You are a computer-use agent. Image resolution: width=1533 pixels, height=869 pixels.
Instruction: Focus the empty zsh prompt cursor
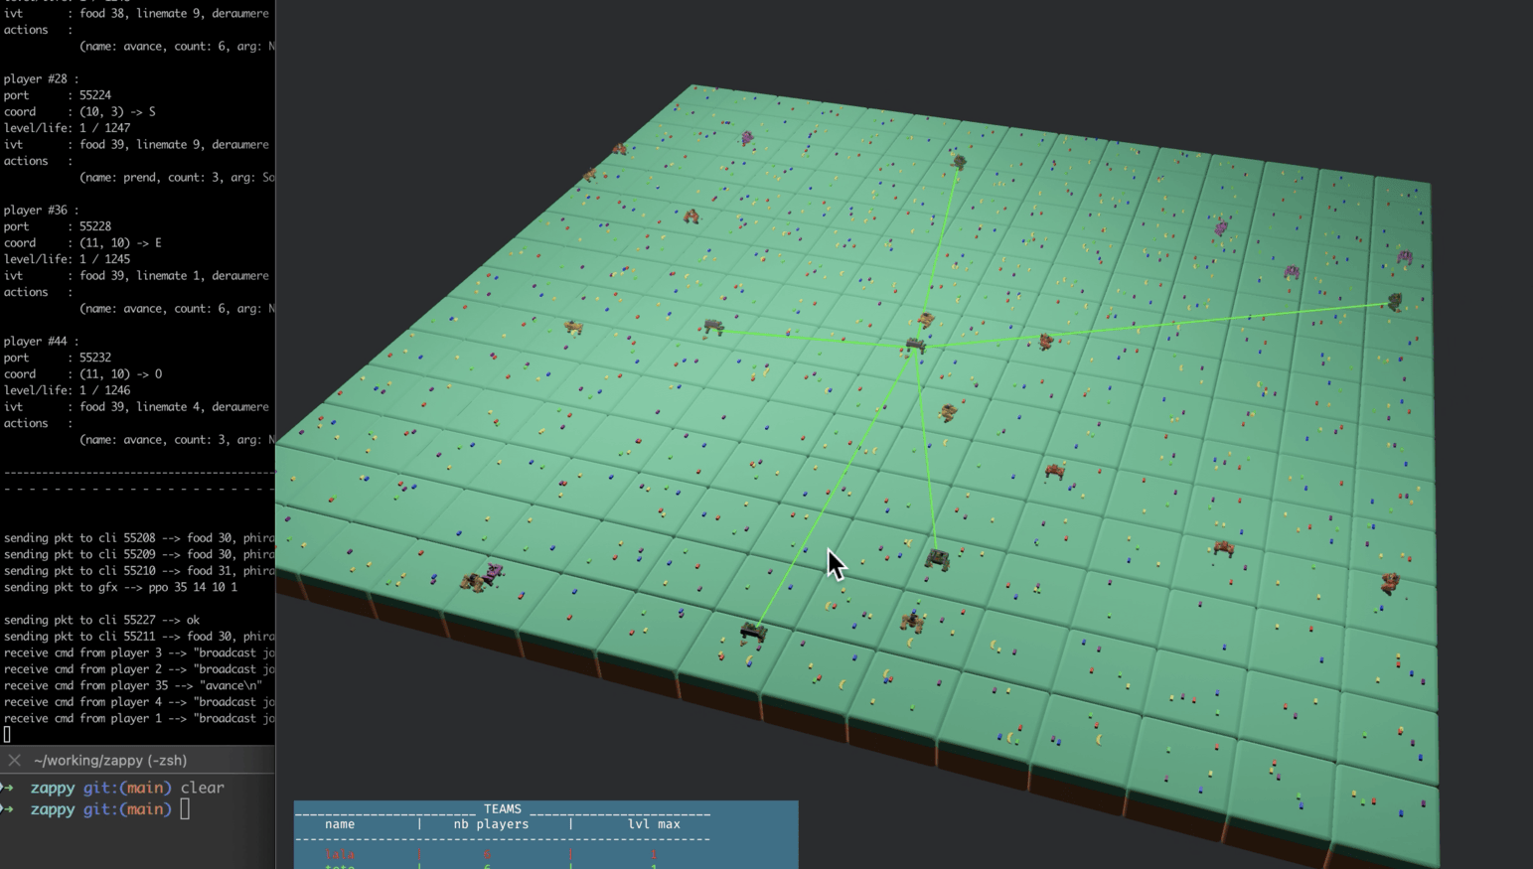[x=185, y=809]
